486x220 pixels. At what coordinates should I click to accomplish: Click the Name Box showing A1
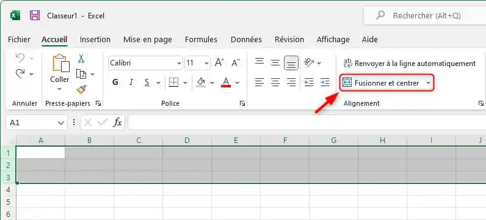pos(31,123)
